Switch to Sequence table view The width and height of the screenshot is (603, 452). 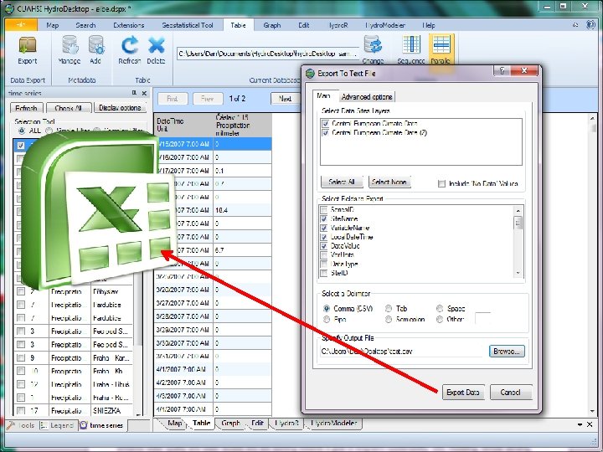tap(411, 49)
